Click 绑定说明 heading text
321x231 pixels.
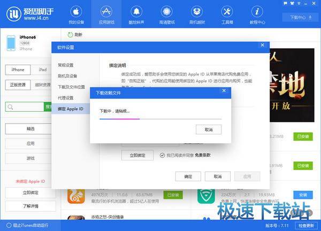(118, 65)
